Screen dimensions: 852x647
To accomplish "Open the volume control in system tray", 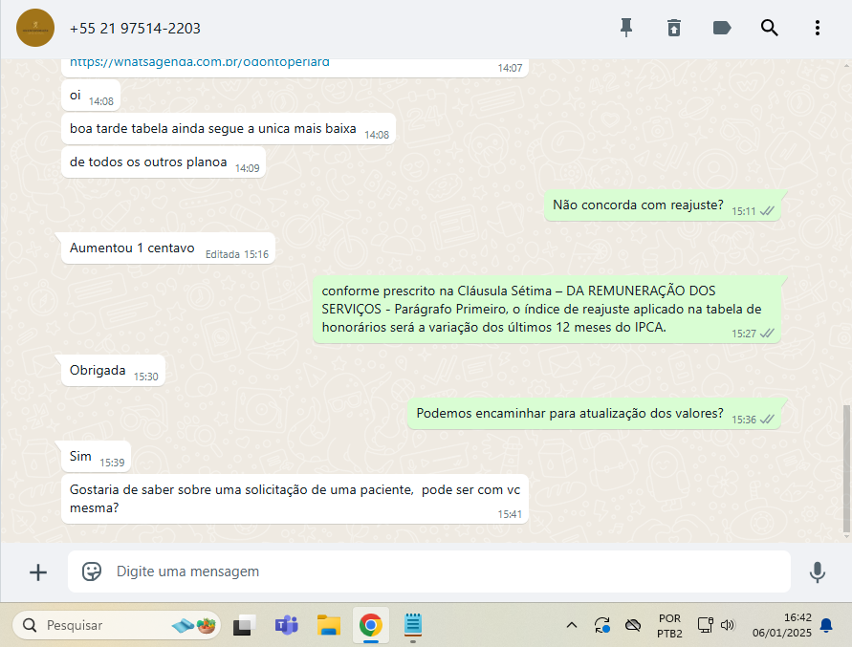I will tap(728, 625).
